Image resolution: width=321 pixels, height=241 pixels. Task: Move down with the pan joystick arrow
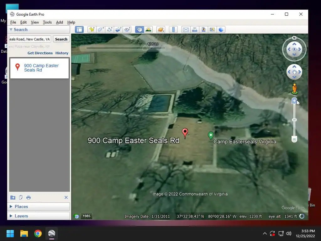tap(294, 77)
